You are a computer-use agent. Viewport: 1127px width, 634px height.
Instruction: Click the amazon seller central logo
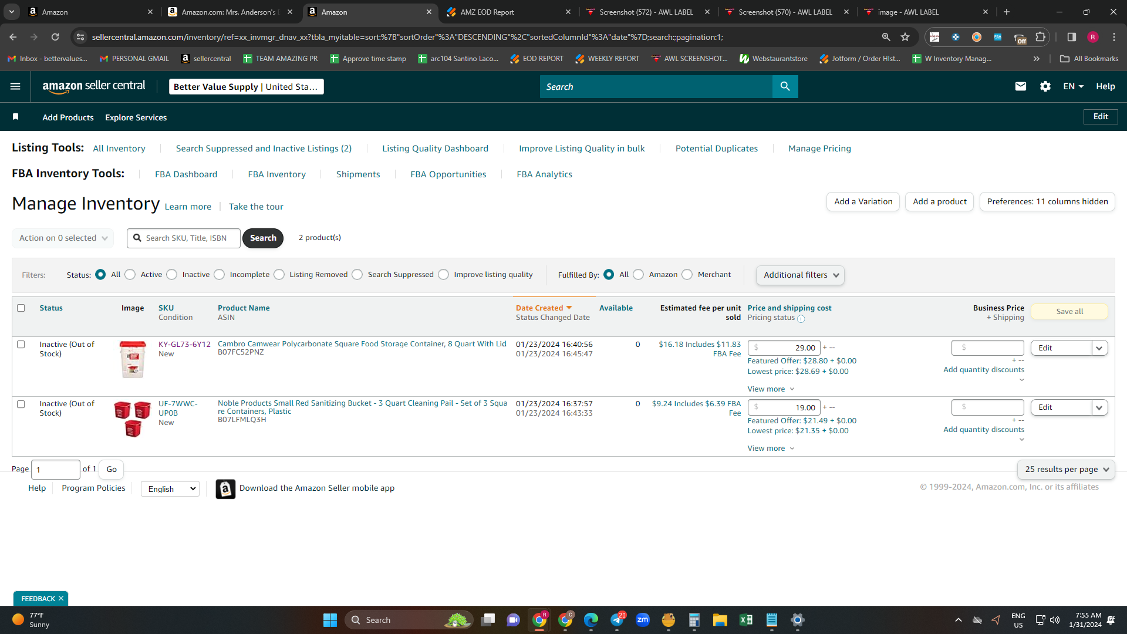pyautogui.click(x=94, y=86)
